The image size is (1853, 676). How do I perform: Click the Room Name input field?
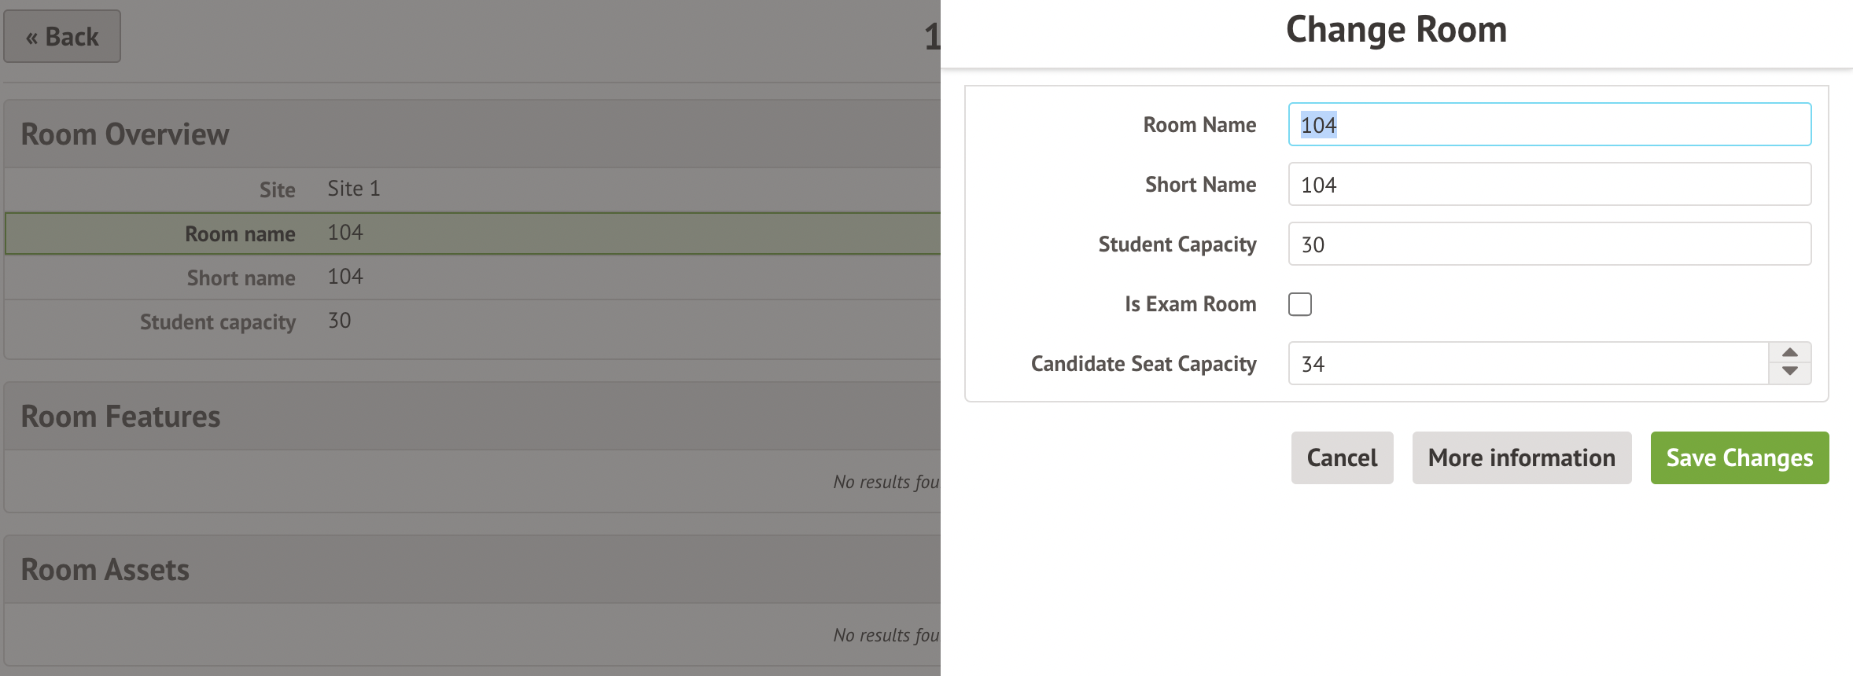coord(1549,125)
